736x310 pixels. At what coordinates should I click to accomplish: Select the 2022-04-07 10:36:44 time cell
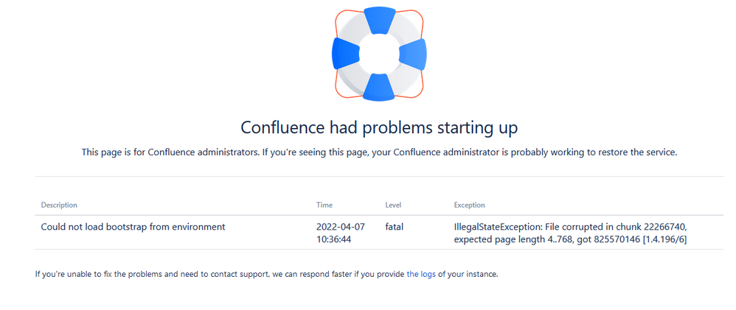(x=341, y=233)
